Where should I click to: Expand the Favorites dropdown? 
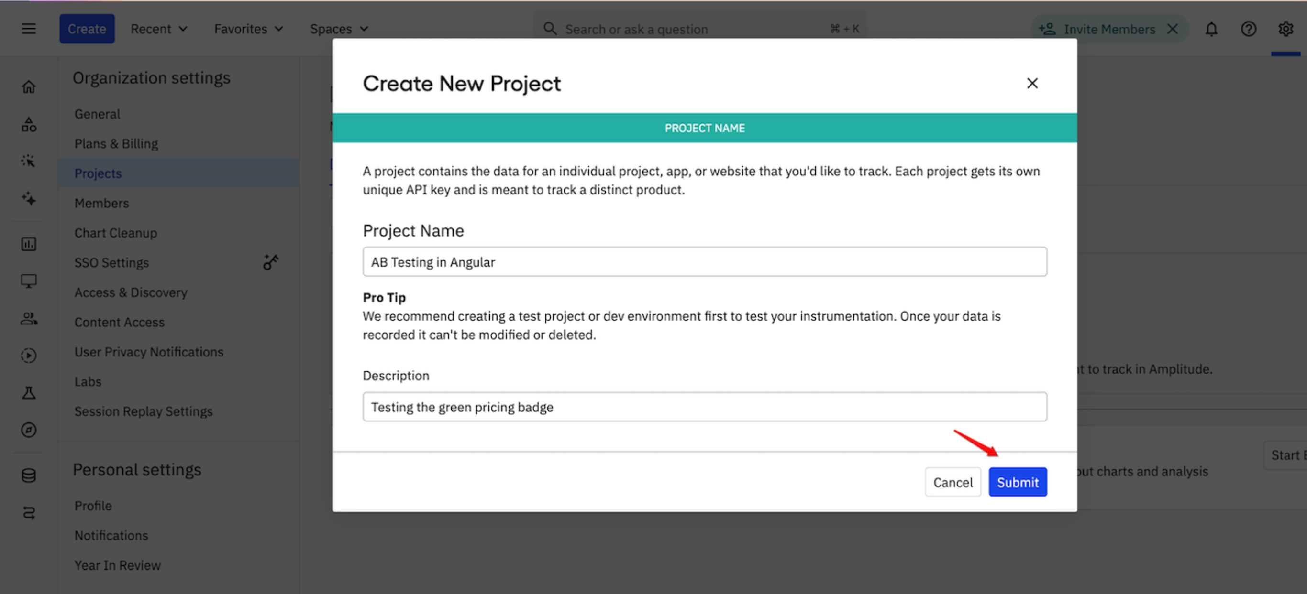pyautogui.click(x=248, y=29)
